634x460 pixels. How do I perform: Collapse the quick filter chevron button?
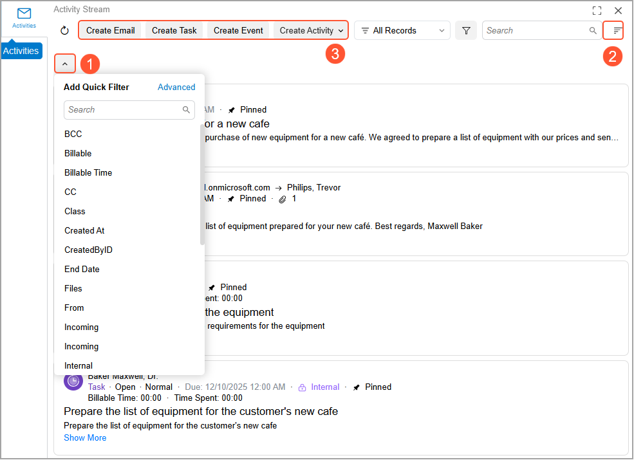[65, 64]
